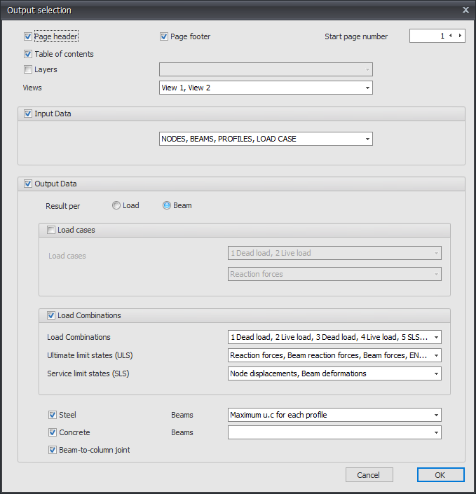Screen dimensions: 476x494
Task: Open the greyed Reaction forces dropdown
Action: click(x=334, y=274)
